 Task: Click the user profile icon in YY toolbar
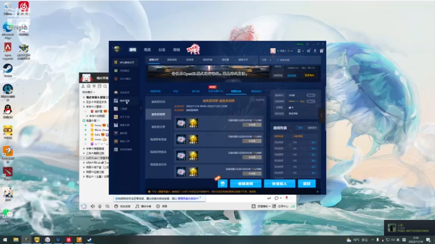tap(83, 86)
